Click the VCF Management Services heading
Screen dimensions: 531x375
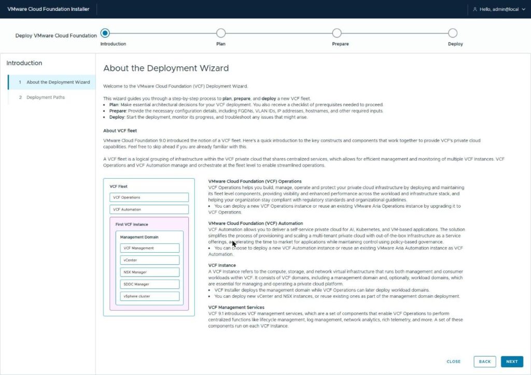(x=236, y=307)
